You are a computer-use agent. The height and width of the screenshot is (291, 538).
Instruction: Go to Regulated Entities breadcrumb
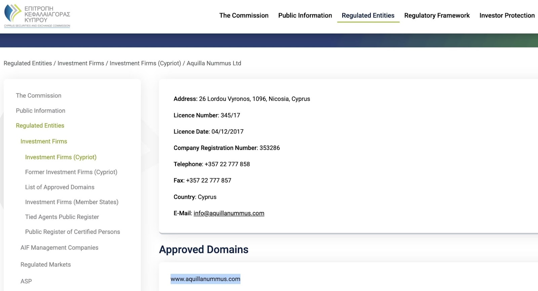point(28,63)
